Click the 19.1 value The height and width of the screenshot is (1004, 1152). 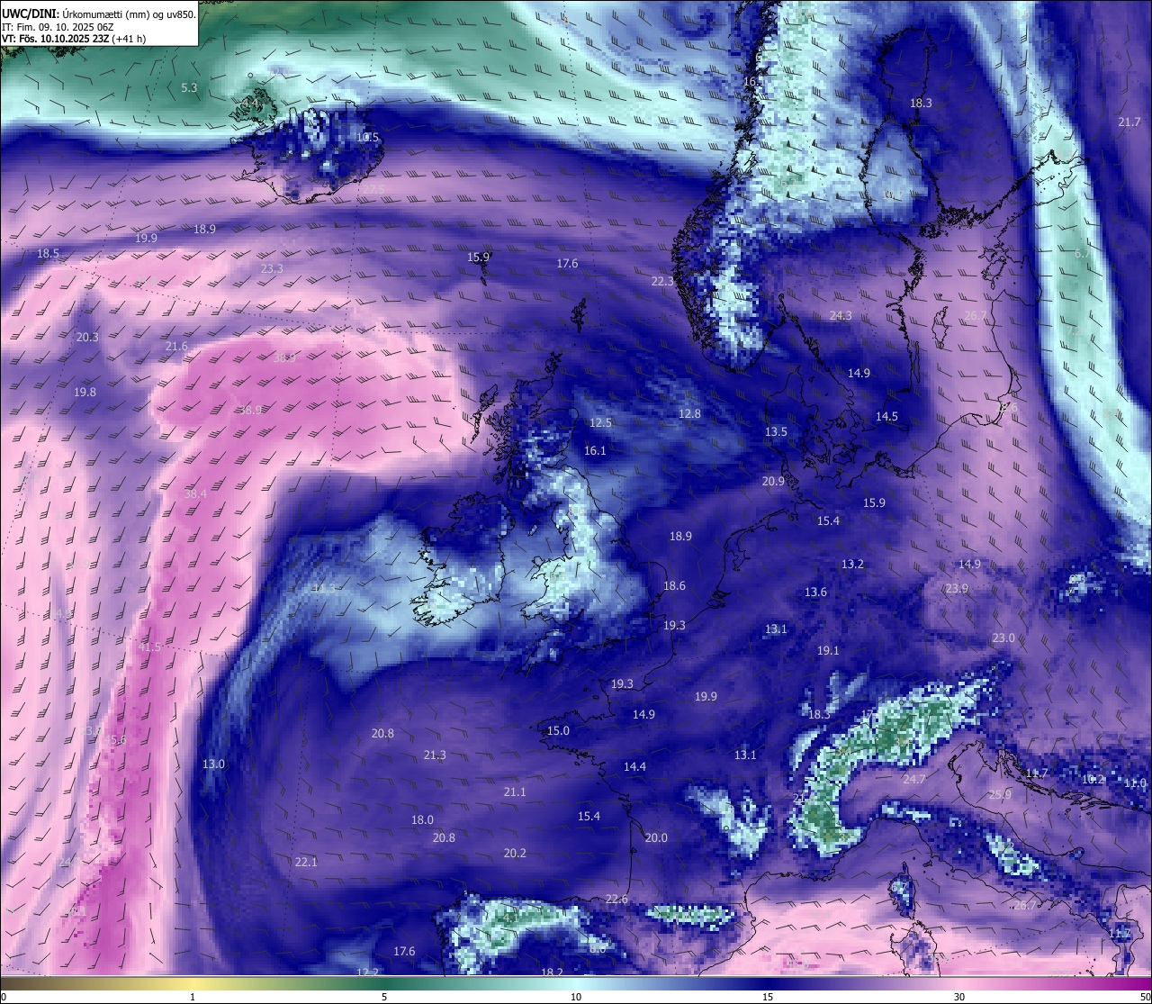click(828, 650)
